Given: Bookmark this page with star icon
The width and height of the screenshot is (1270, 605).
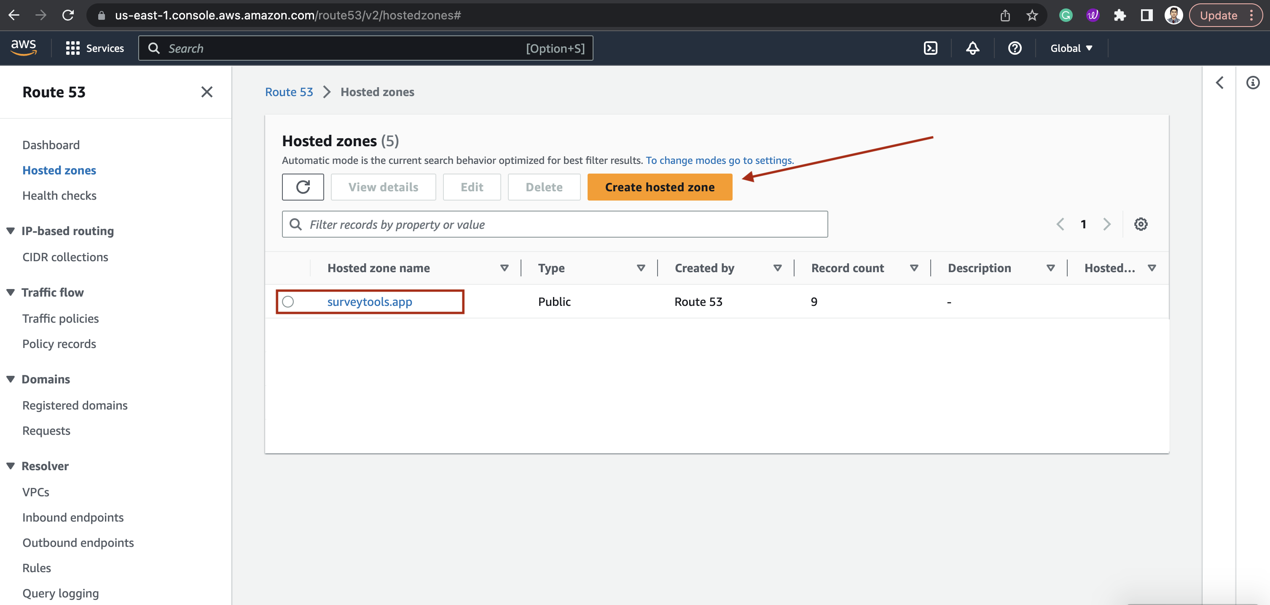Looking at the screenshot, I should tap(1032, 15).
